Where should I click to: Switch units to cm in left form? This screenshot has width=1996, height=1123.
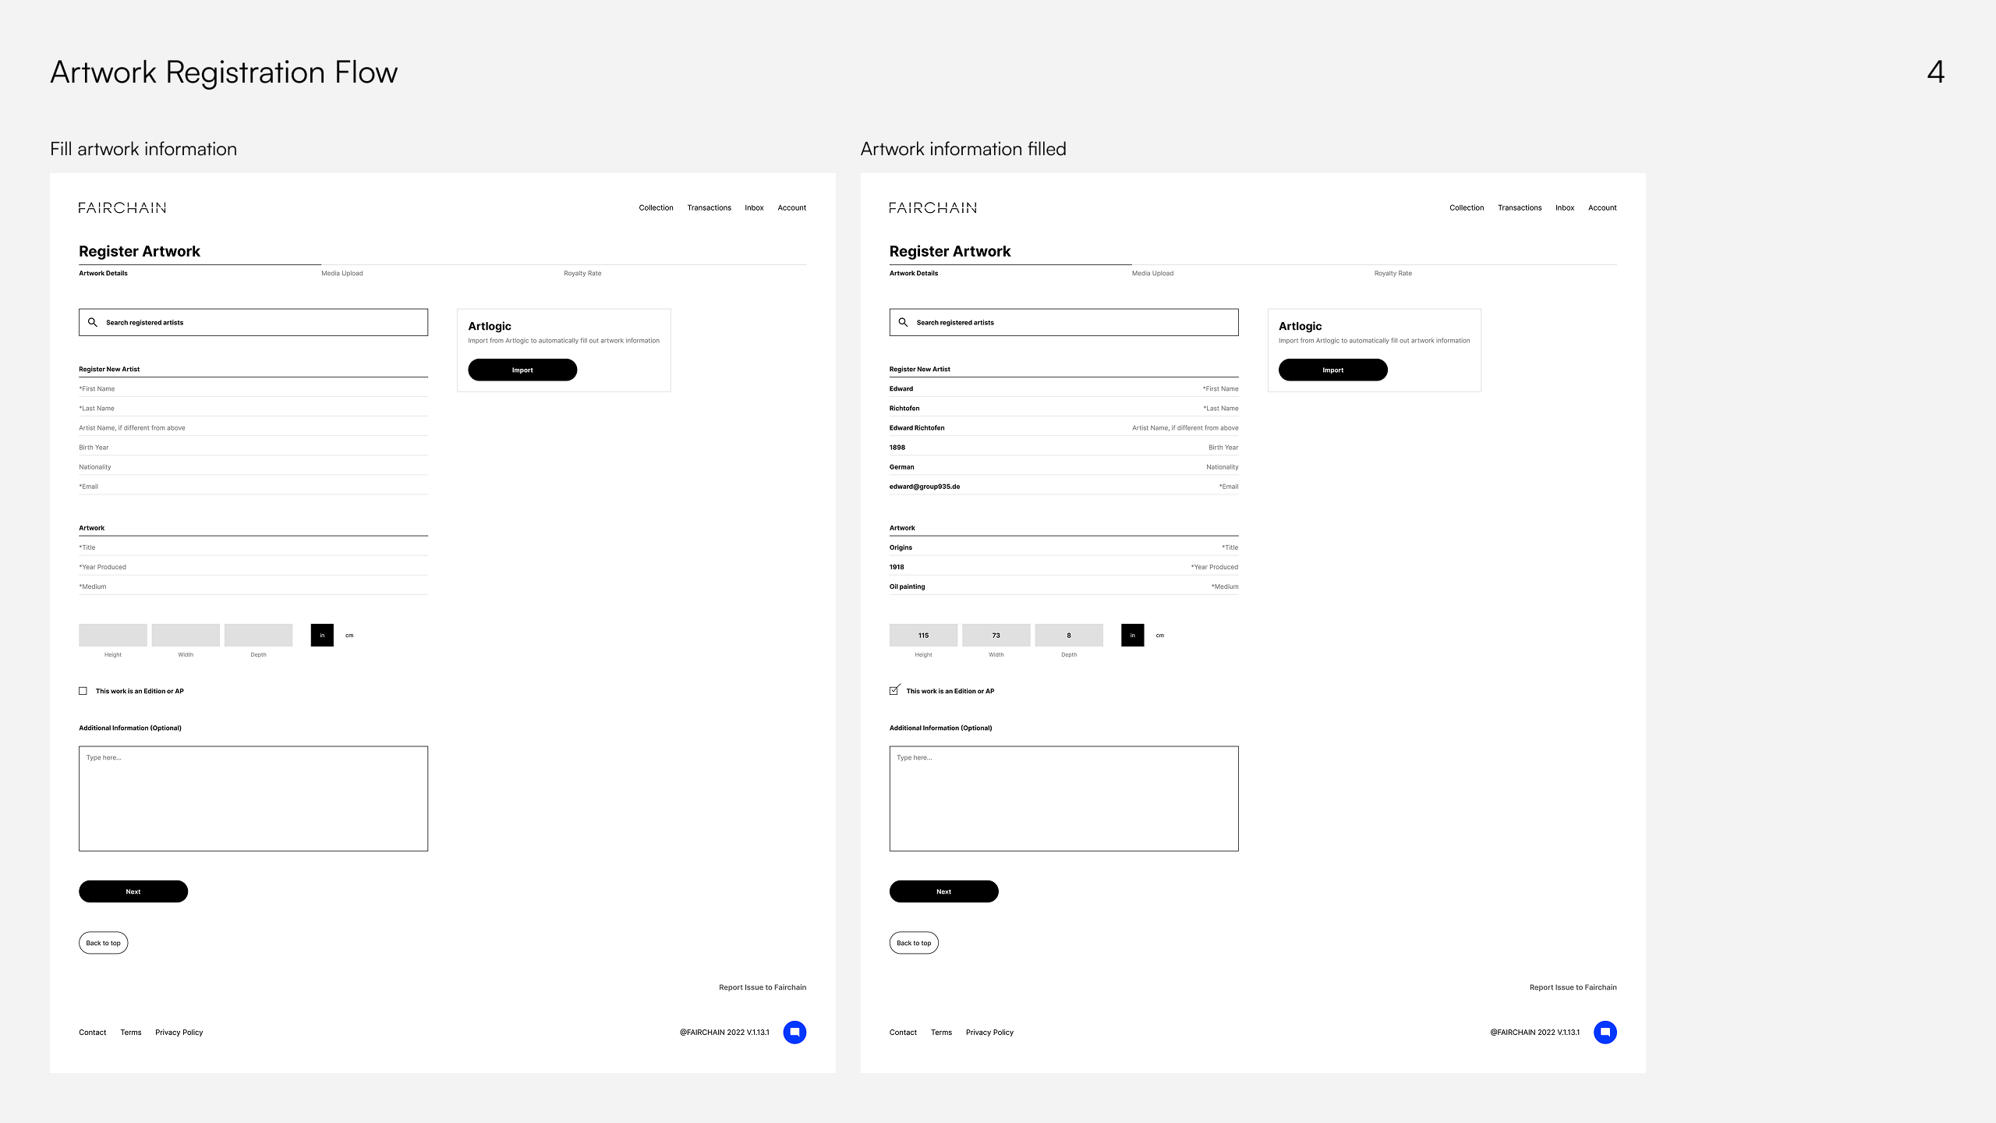(x=349, y=635)
